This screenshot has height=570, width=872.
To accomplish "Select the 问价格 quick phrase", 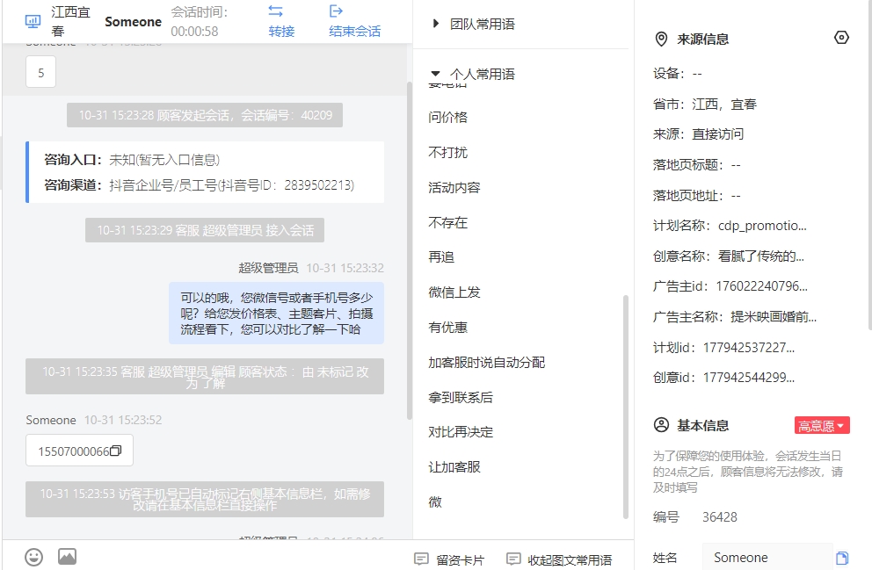I will [448, 117].
